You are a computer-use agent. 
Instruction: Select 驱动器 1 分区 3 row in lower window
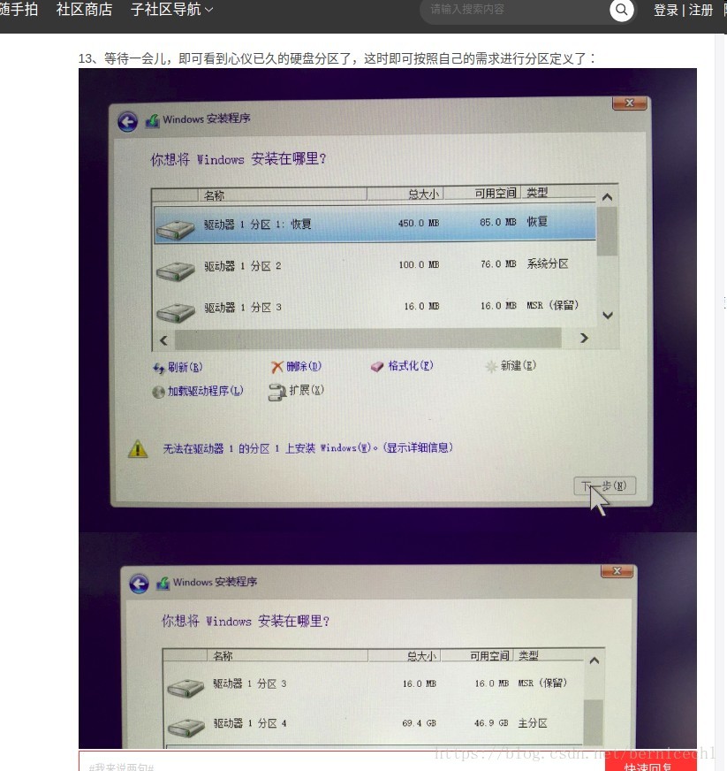[375, 683]
